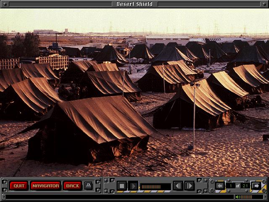Click the tent camp photograph
269x202 pixels.
pyautogui.click(x=134, y=93)
